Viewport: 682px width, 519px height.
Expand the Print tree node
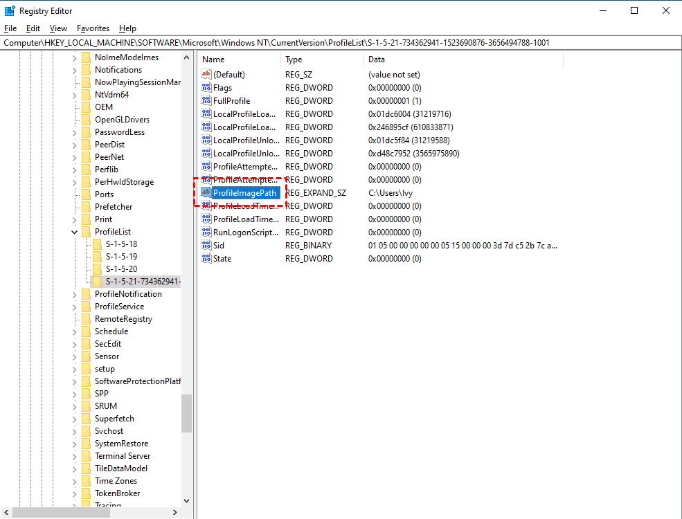tap(74, 220)
